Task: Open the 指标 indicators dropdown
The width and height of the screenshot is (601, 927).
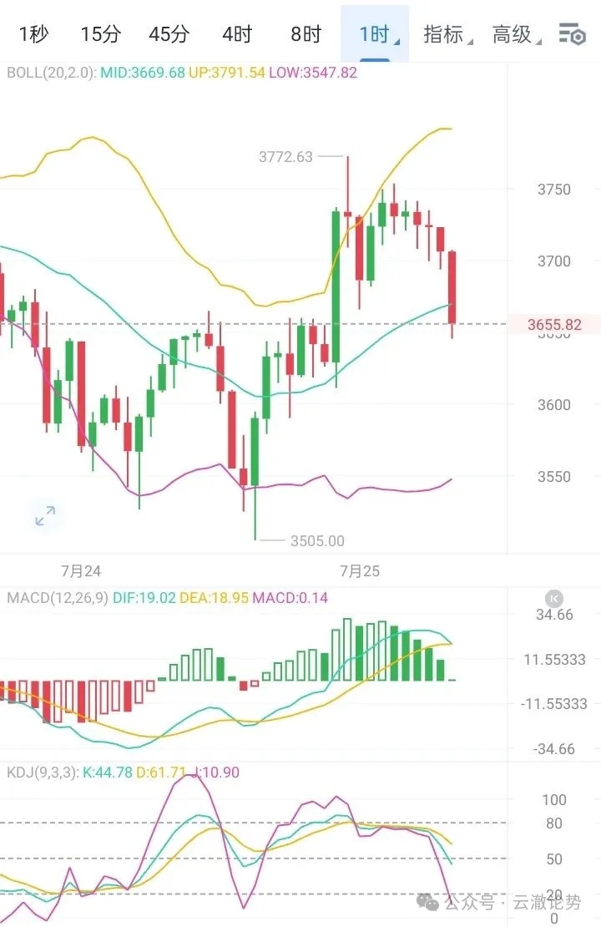Action: tap(443, 36)
